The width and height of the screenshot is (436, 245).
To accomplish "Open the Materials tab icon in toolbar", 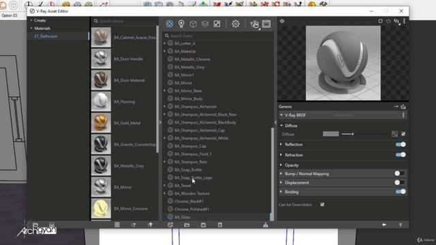I will click(170, 24).
